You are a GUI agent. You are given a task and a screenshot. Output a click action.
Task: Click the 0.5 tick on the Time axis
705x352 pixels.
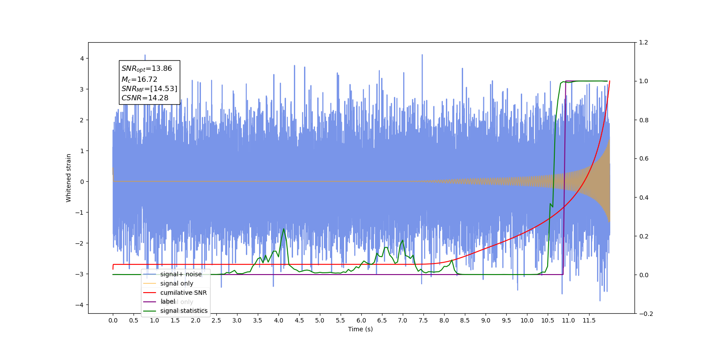coord(134,320)
